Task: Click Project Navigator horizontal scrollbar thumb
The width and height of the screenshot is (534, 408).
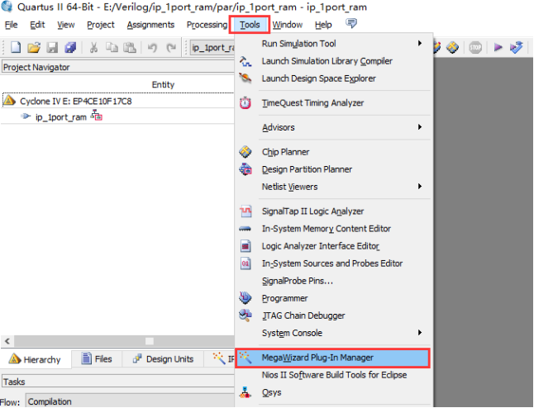Action: [x=149, y=341]
